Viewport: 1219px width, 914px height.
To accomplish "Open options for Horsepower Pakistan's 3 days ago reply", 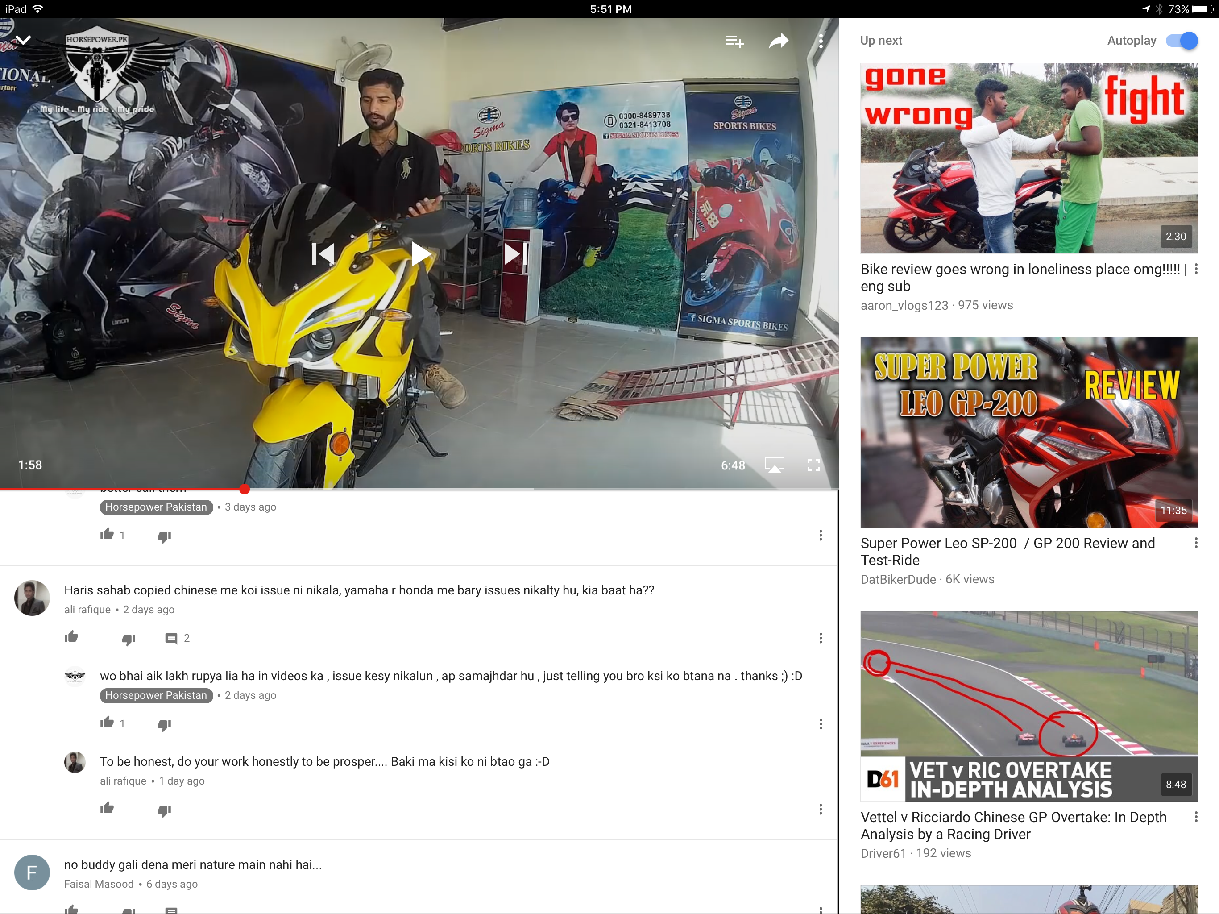I will (x=821, y=535).
